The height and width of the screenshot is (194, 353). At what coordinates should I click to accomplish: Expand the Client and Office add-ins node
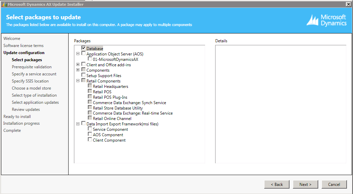click(78, 65)
